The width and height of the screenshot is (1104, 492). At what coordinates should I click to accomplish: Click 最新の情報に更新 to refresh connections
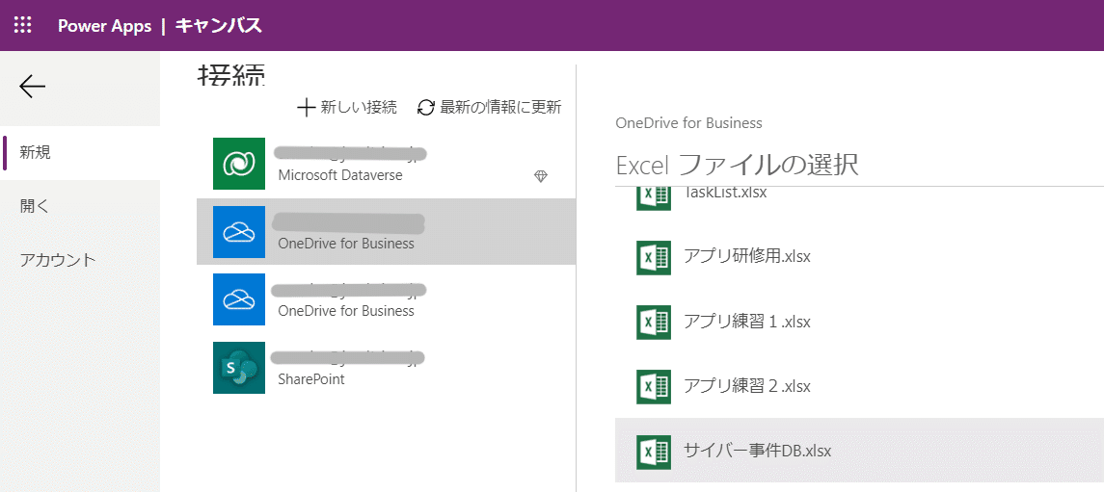click(x=490, y=108)
